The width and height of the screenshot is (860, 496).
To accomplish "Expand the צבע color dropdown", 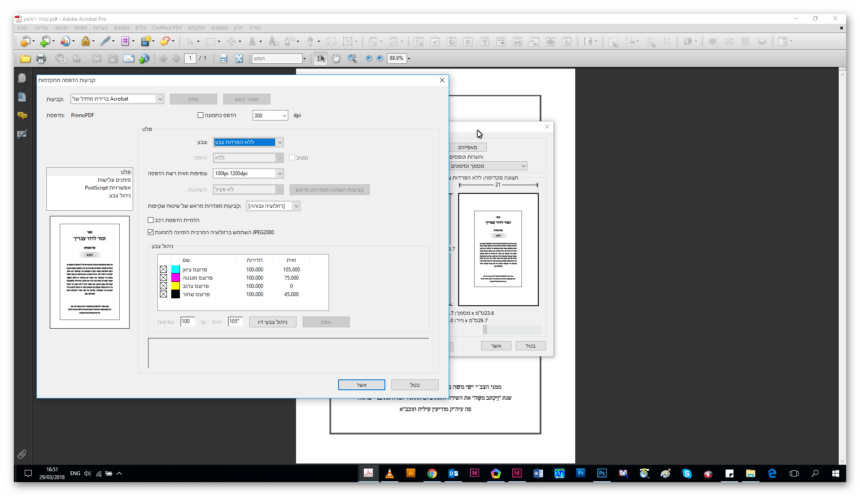I will (x=280, y=142).
